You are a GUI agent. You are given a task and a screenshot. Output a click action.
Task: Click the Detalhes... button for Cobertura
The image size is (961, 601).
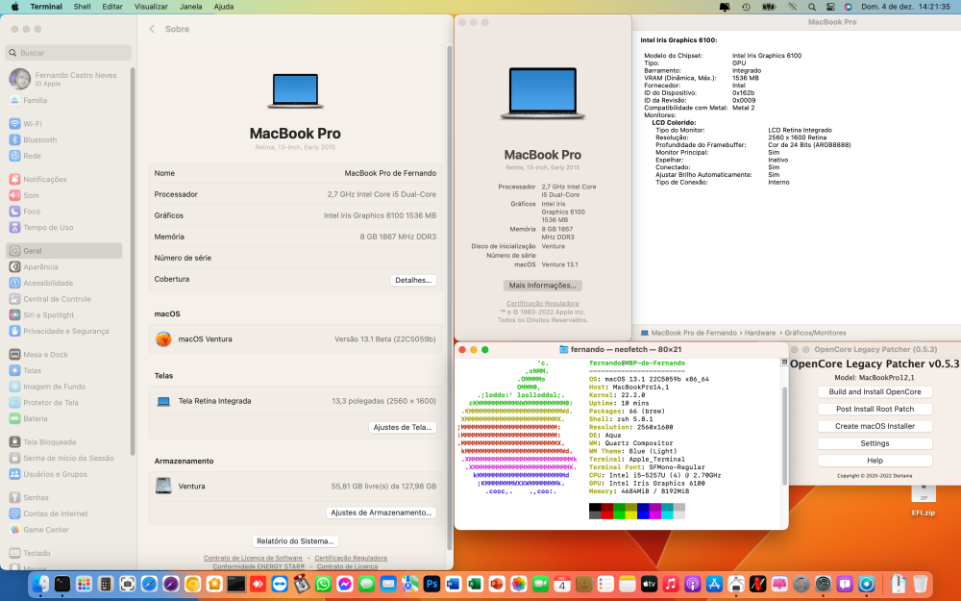tap(413, 280)
